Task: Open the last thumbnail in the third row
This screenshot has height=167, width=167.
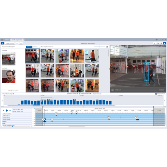Action: [92, 86]
